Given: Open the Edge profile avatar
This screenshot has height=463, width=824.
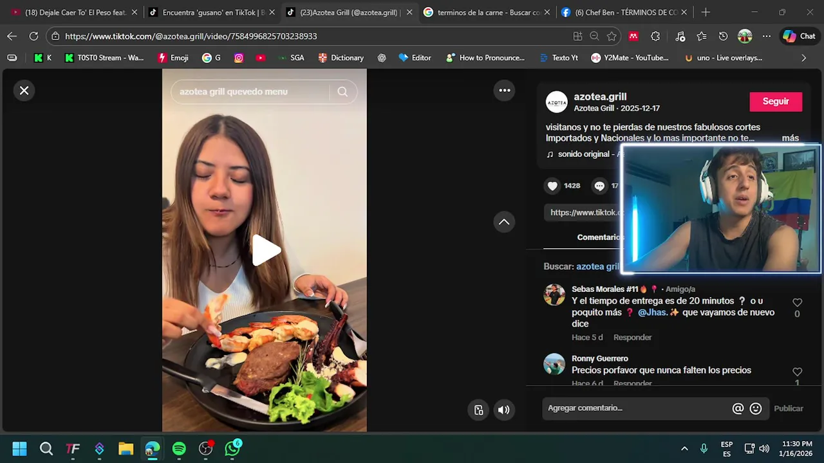Looking at the screenshot, I should tap(745, 37).
